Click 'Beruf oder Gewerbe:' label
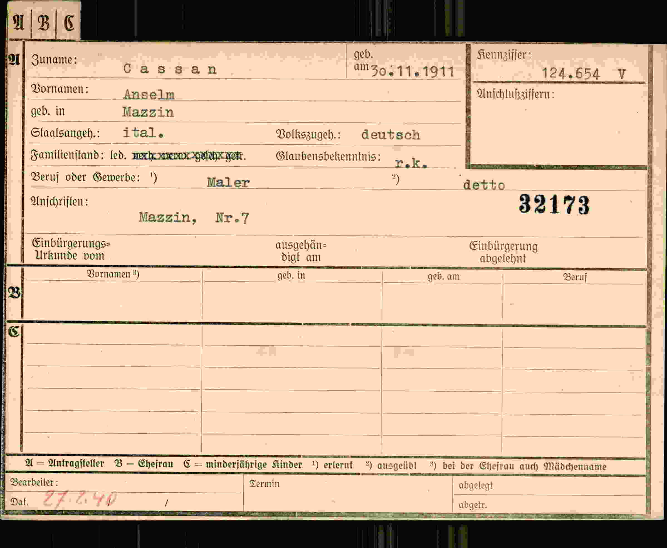Screen dimensions: 667x548 point(85,177)
